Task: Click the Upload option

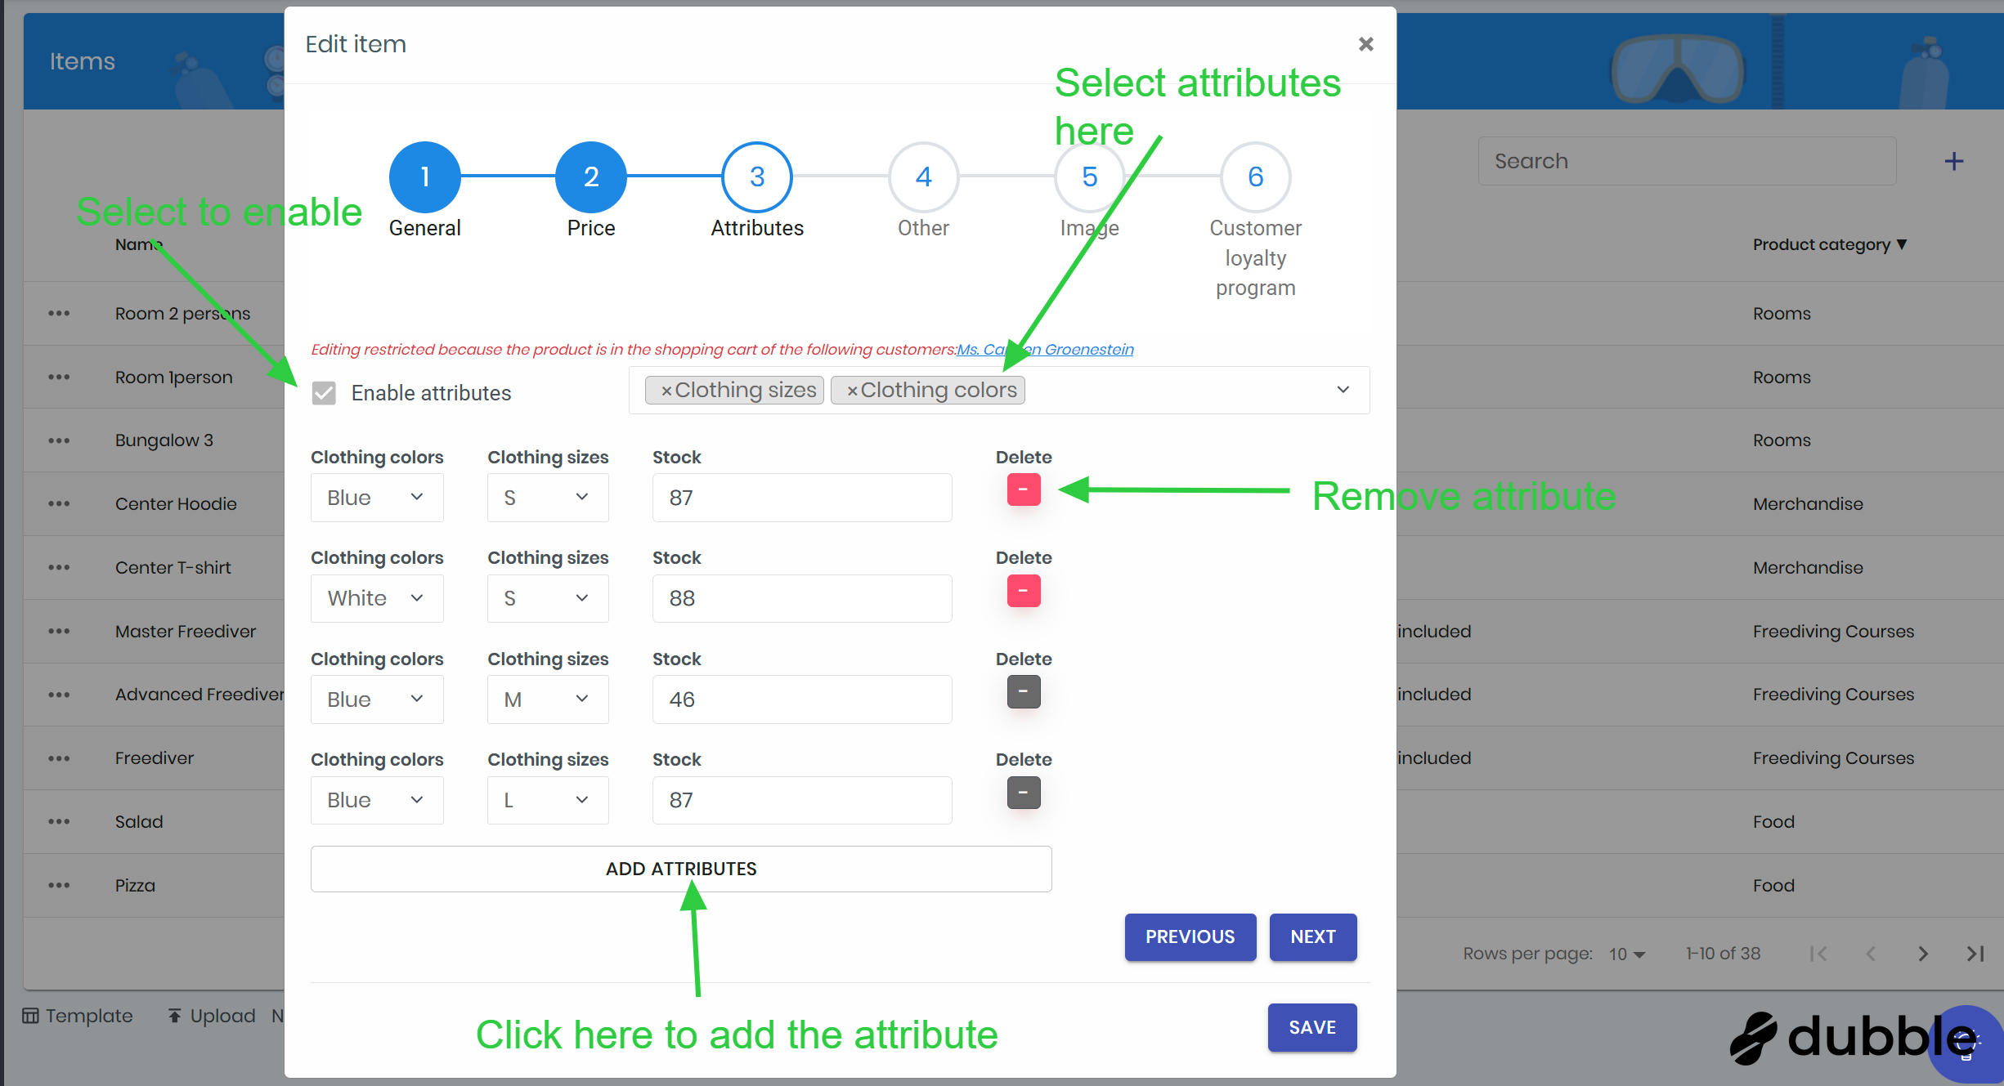Action: coord(211,1016)
